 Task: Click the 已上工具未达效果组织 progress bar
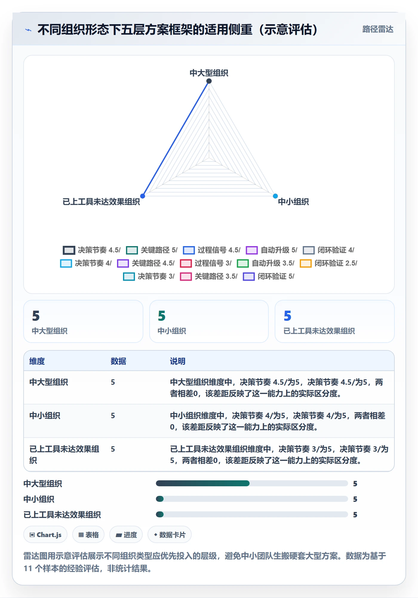pos(252,514)
